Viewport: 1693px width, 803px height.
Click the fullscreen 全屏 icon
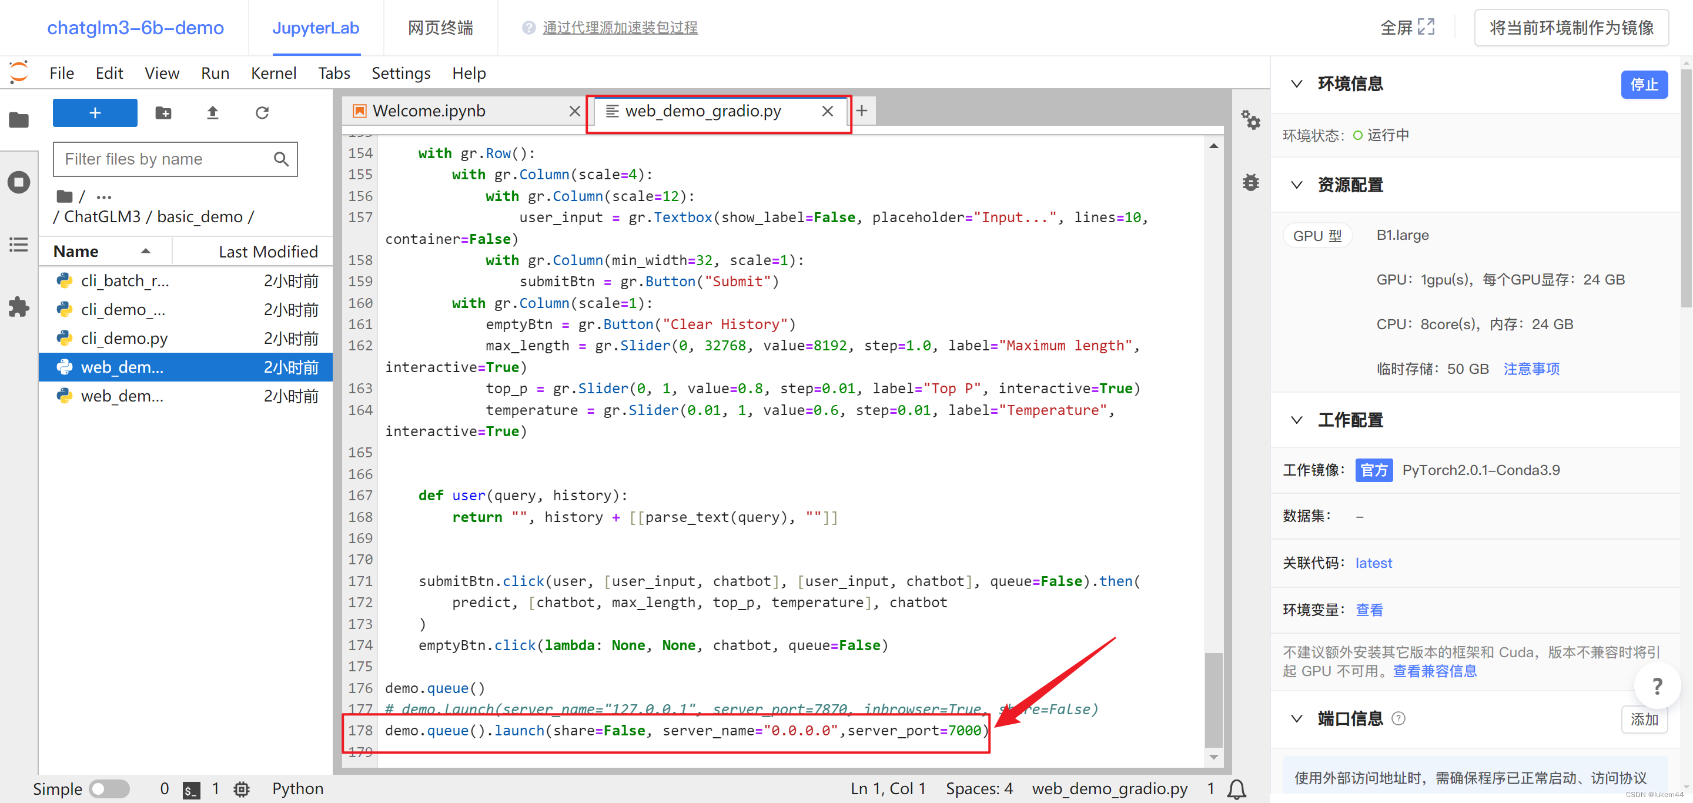1426,27
